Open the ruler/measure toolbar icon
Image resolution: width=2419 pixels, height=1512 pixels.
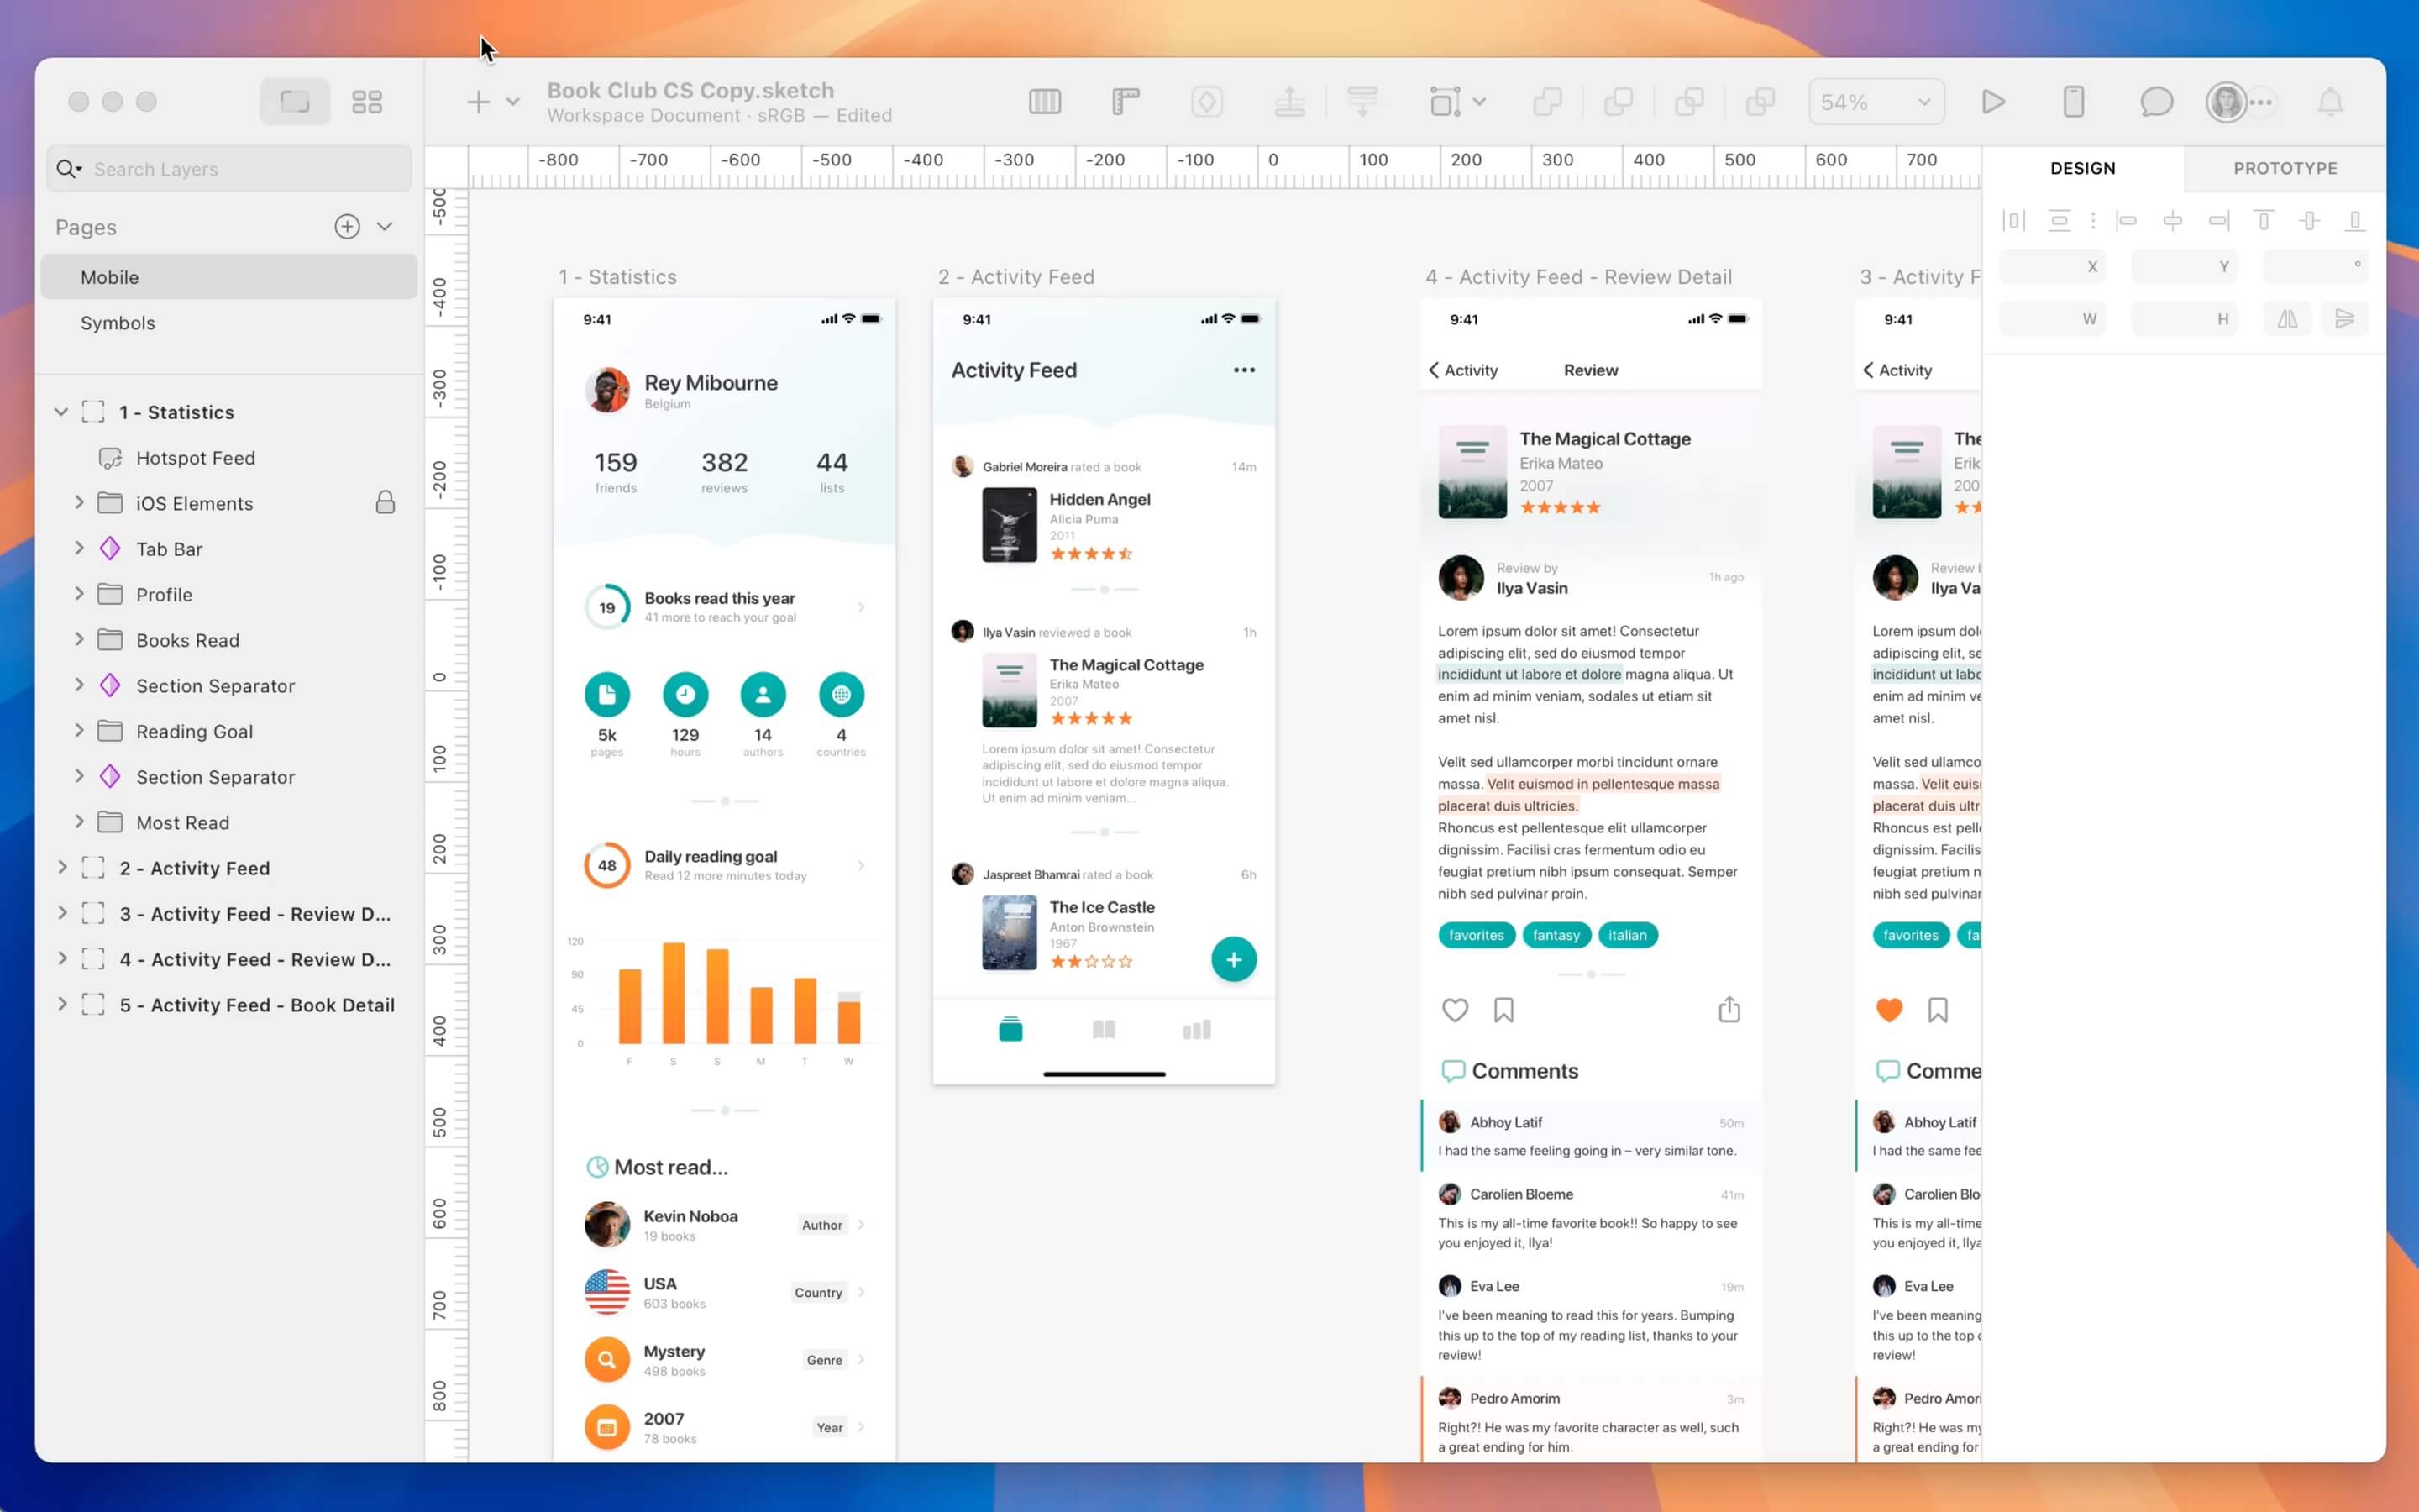point(1124,101)
